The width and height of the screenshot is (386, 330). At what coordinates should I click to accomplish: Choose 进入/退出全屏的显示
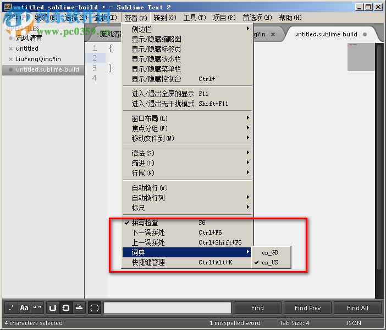point(187,94)
